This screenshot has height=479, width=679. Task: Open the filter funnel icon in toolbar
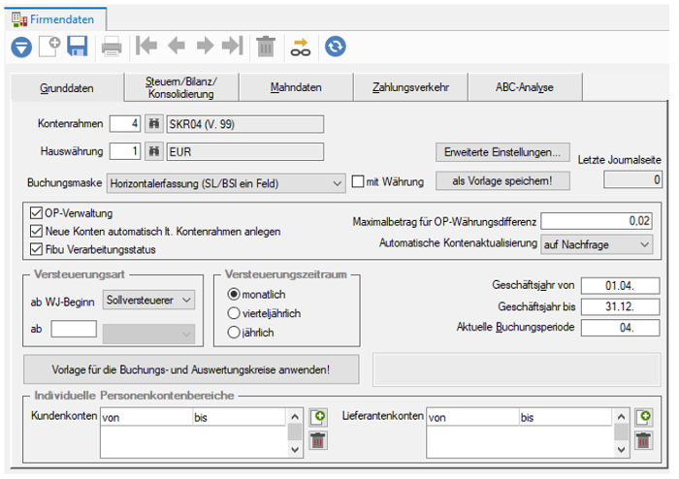pyautogui.click(x=21, y=47)
